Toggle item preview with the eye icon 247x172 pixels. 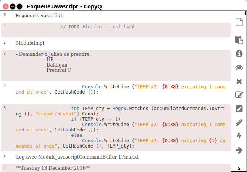point(239,68)
